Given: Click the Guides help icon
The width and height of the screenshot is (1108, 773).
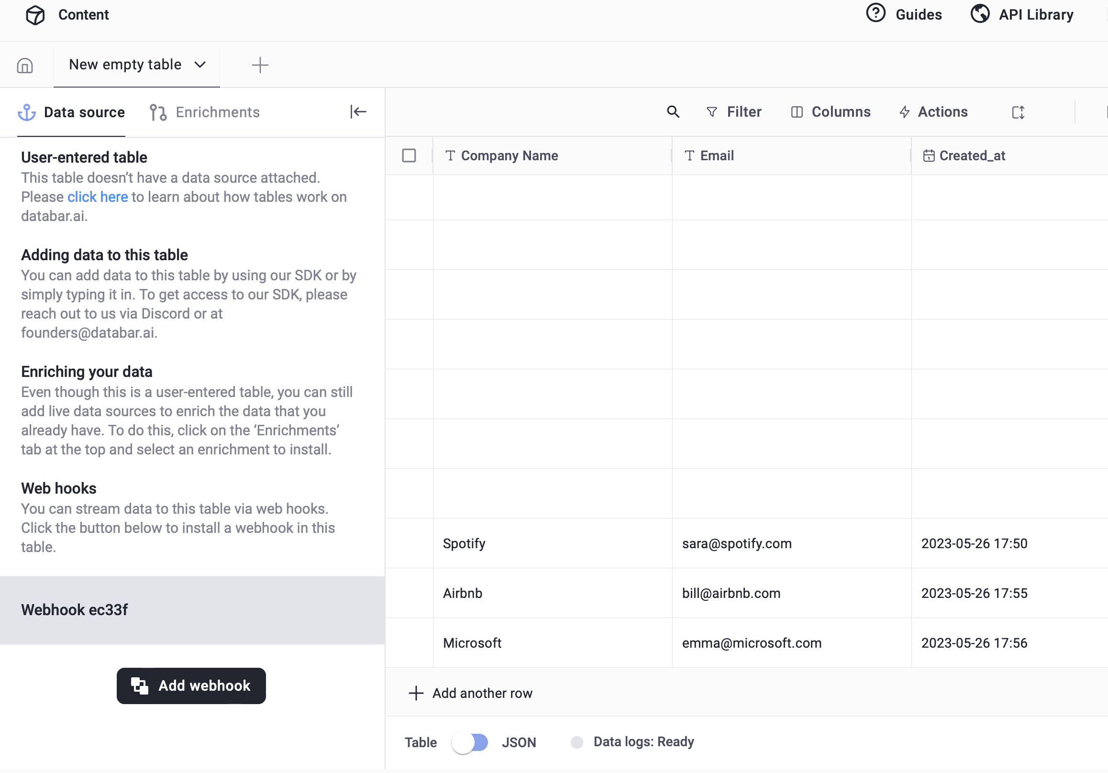Looking at the screenshot, I should coord(876,14).
